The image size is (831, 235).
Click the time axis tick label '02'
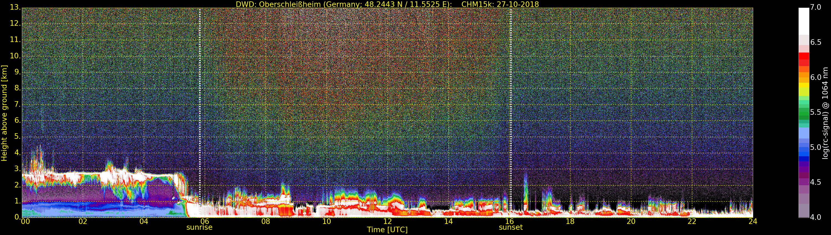(83, 221)
